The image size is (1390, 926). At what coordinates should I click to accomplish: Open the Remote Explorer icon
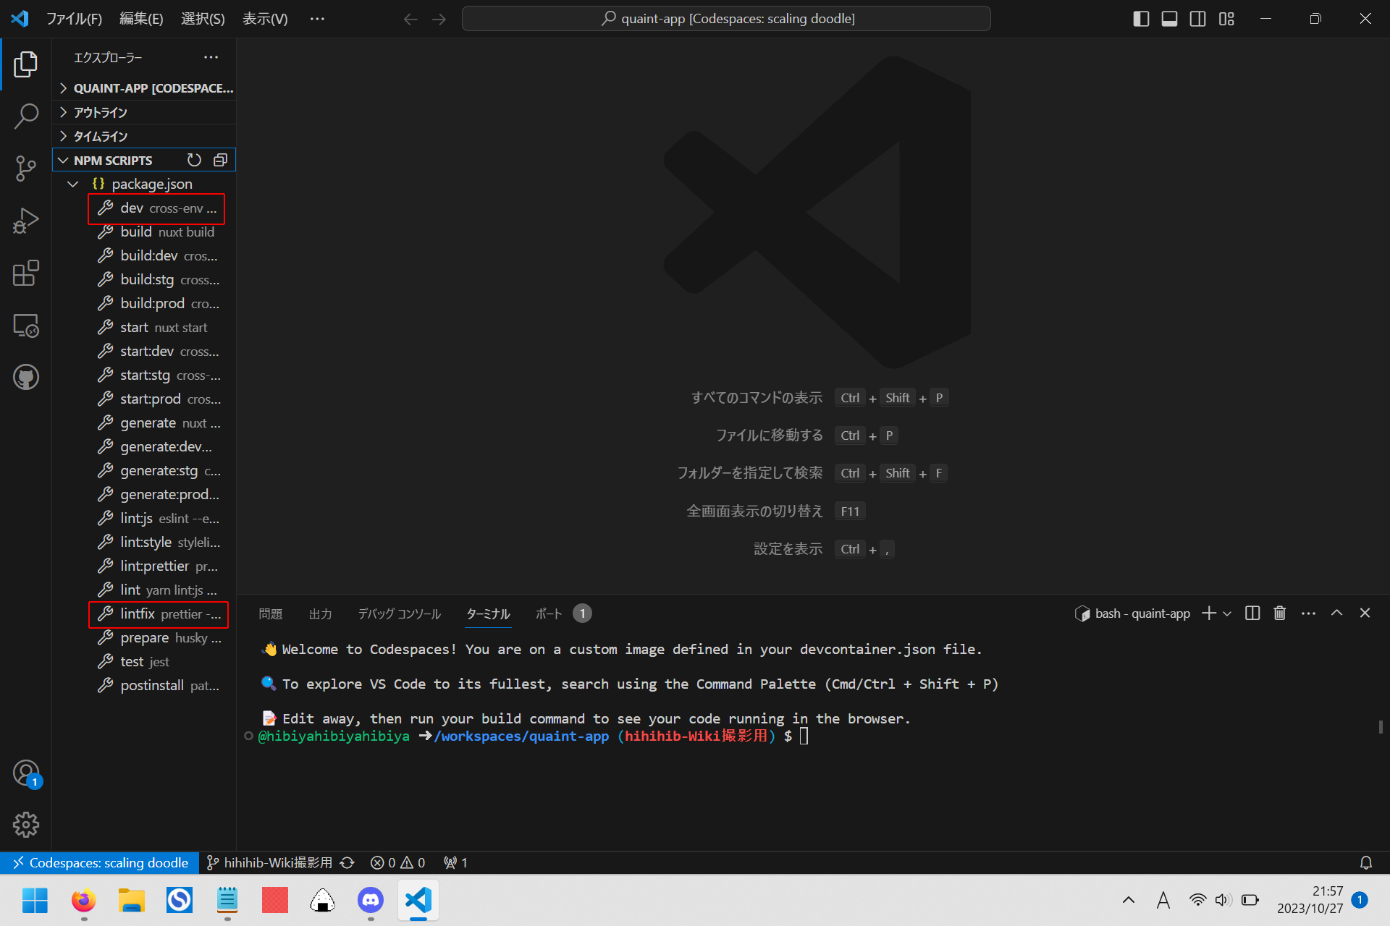26,326
